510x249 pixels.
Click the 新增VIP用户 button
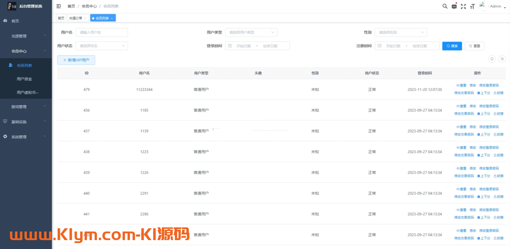click(76, 60)
